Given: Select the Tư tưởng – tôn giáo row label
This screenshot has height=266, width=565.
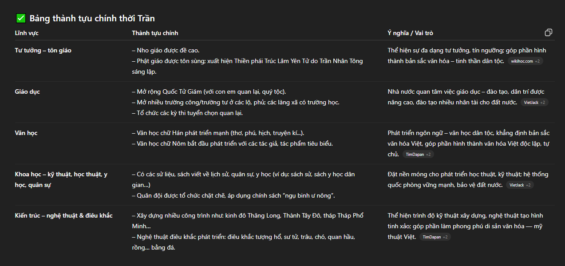Looking at the screenshot, I should point(43,51).
